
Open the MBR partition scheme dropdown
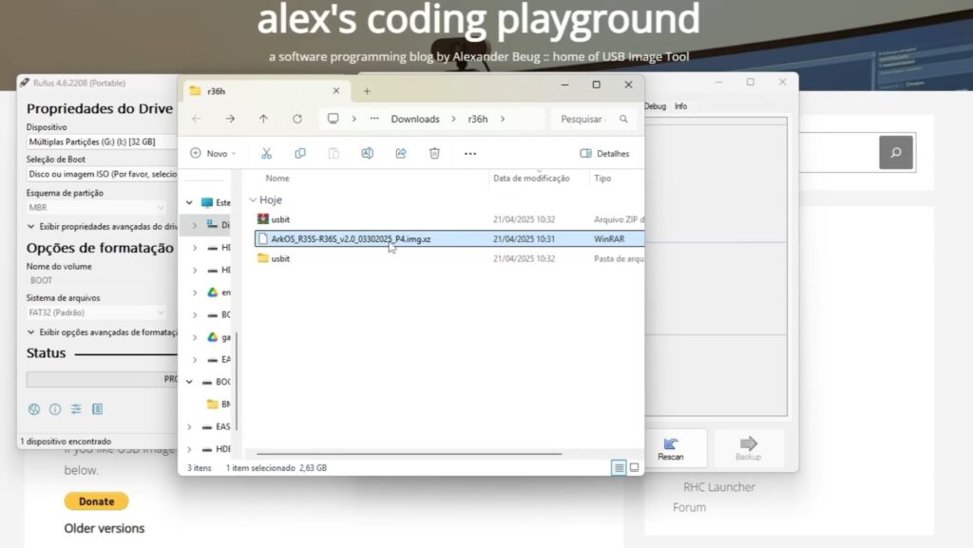[96, 208]
